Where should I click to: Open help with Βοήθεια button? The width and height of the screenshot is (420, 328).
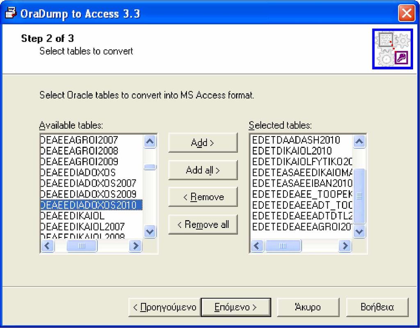pyautogui.click(x=377, y=307)
